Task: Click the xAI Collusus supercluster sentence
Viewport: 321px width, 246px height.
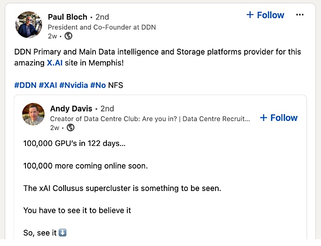Action: [122, 188]
